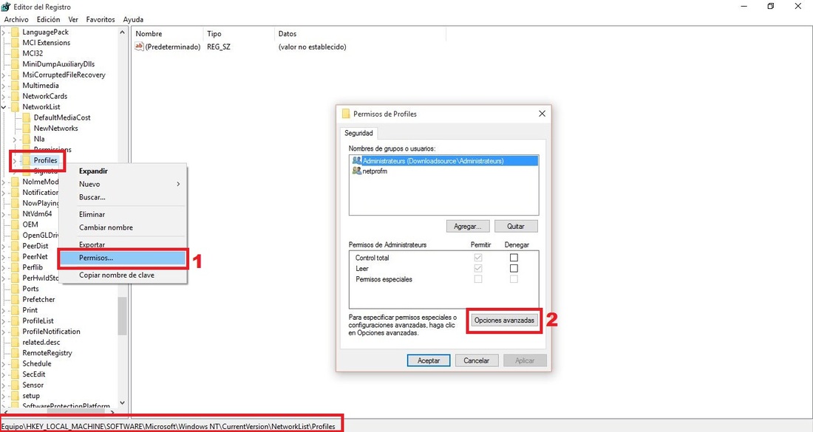The image size is (813, 432).
Task: Toggle Permitir checkbox for Permisos especiales
Action: point(478,279)
